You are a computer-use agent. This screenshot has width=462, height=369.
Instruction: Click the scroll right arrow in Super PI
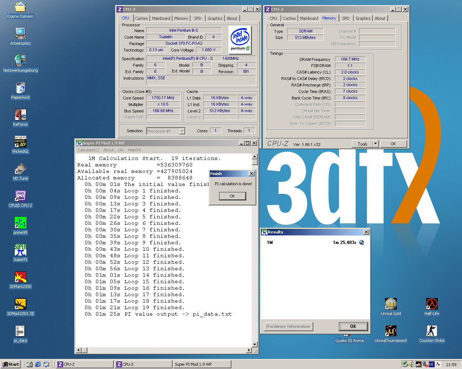(249, 350)
